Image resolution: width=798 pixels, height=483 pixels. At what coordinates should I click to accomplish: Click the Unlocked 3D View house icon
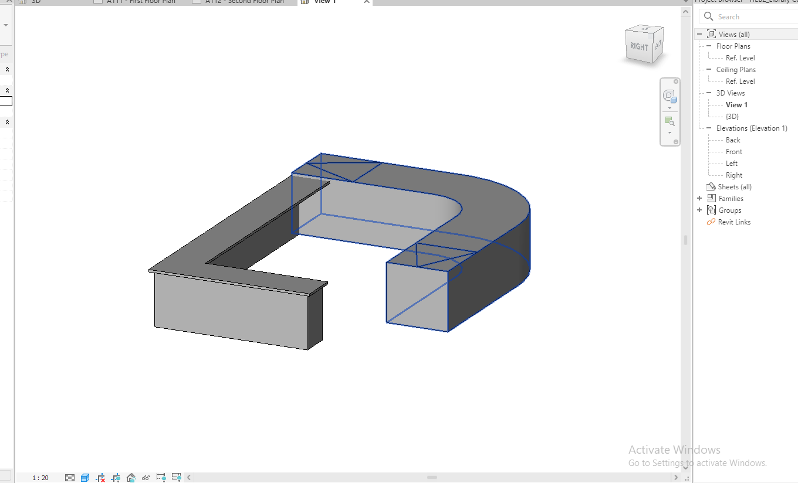[x=131, y=478]
